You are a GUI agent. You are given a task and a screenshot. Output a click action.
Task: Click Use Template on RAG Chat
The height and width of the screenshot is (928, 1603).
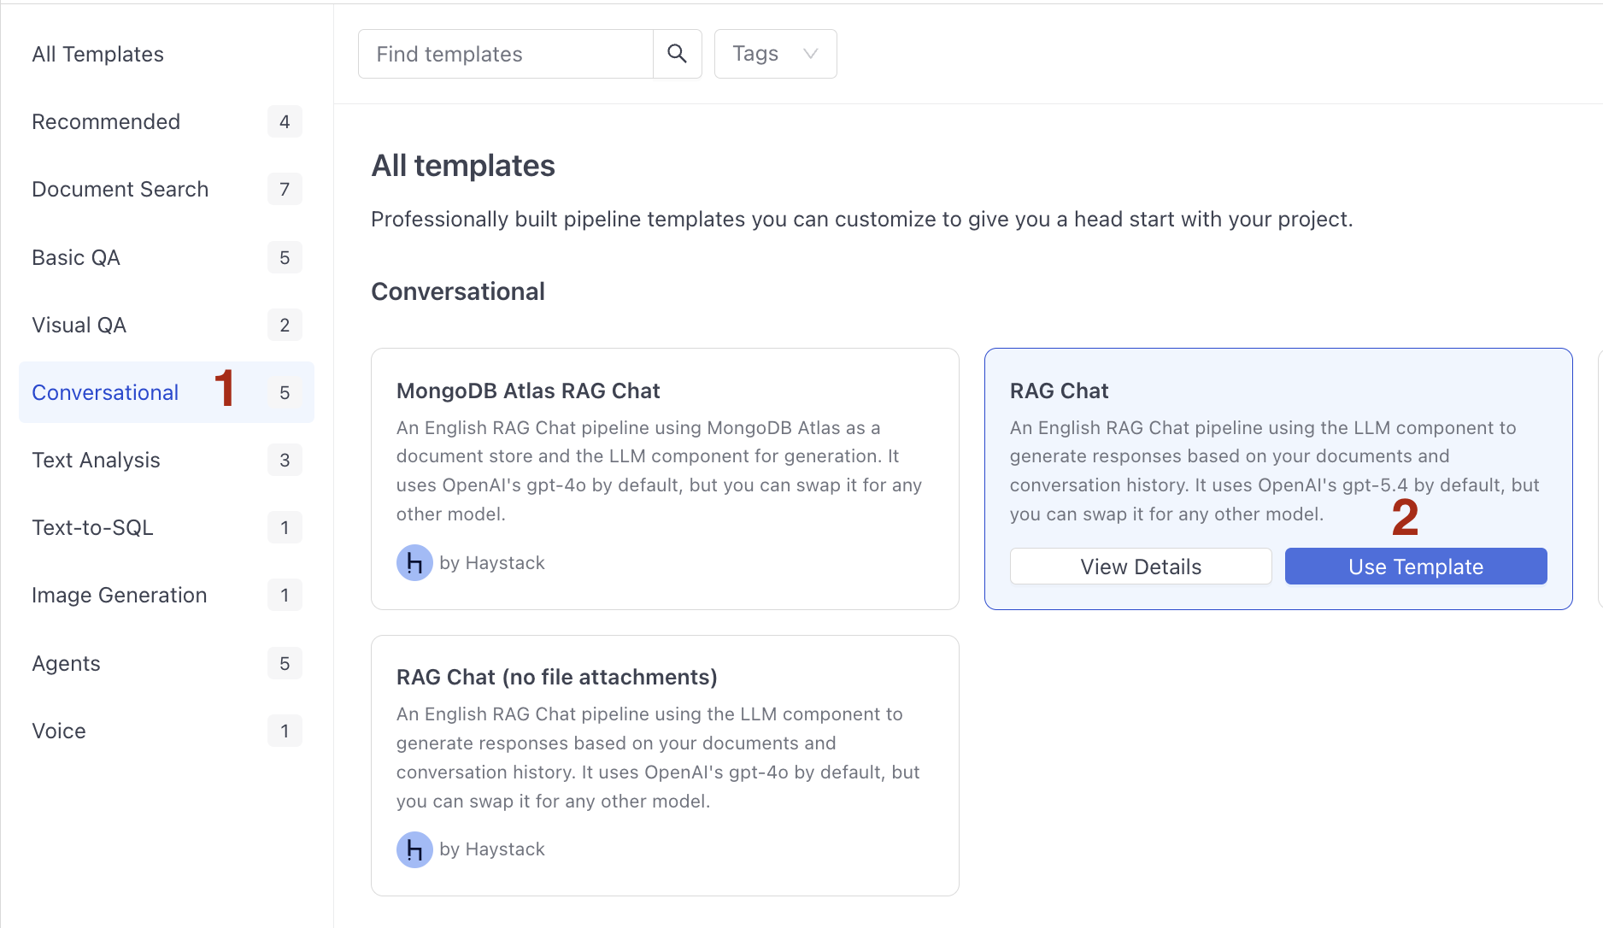(1415, 567)
